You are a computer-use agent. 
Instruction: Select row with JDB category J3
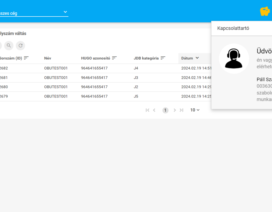pyautogui.click(x=106, y=78)
